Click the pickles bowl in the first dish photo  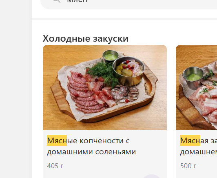pyautogui.click(x=128, y=71)
